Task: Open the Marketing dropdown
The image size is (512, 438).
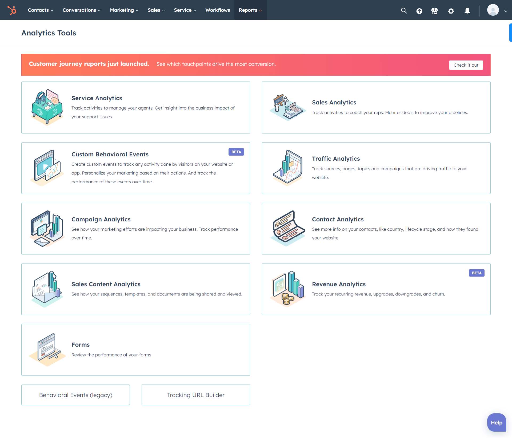Action: tap(124, 10)
